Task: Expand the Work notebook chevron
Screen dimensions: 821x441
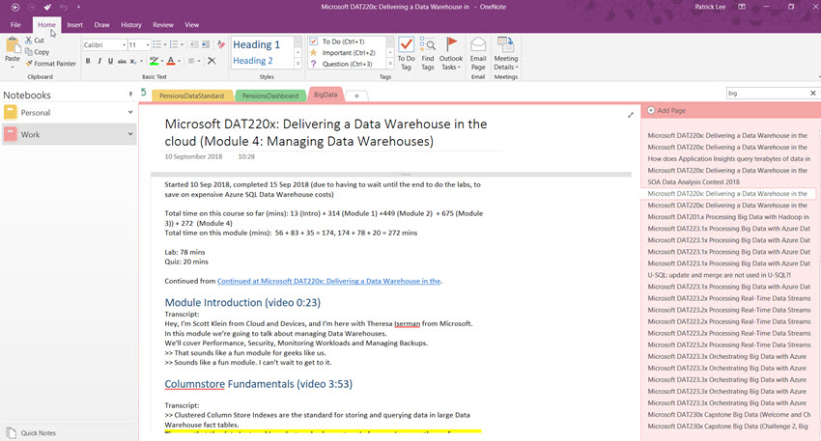Action: pos(130,134)
